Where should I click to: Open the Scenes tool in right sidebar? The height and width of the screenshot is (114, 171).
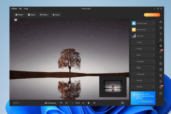click(161, 22)
